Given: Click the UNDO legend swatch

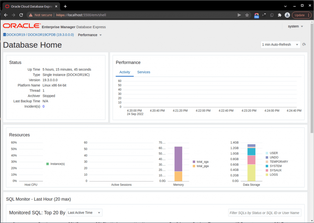Looking at the screenshot, I should tap(267, 157).
